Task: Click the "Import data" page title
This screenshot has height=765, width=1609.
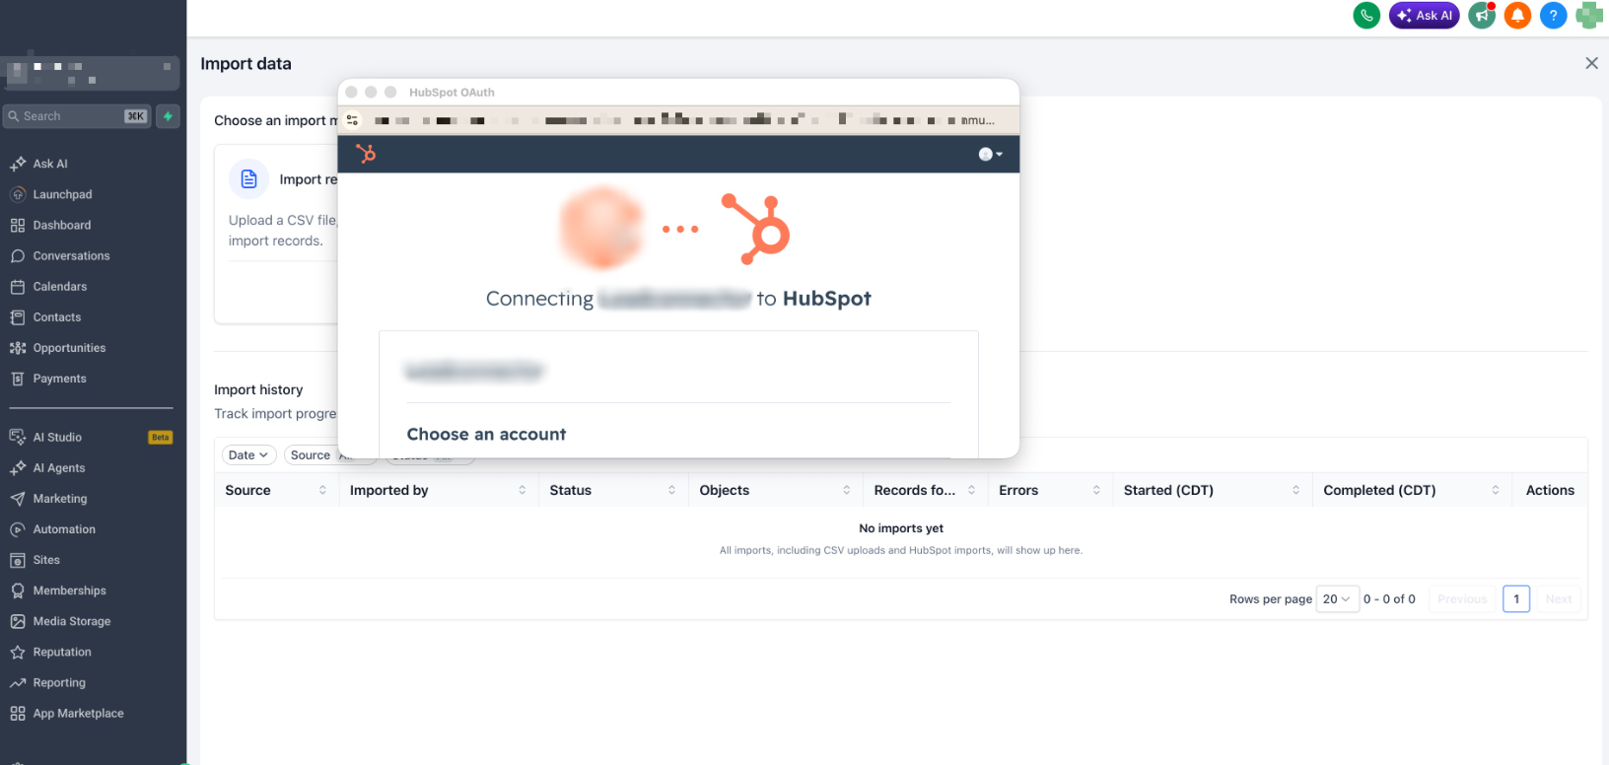Action: click(x=245, y=63)
